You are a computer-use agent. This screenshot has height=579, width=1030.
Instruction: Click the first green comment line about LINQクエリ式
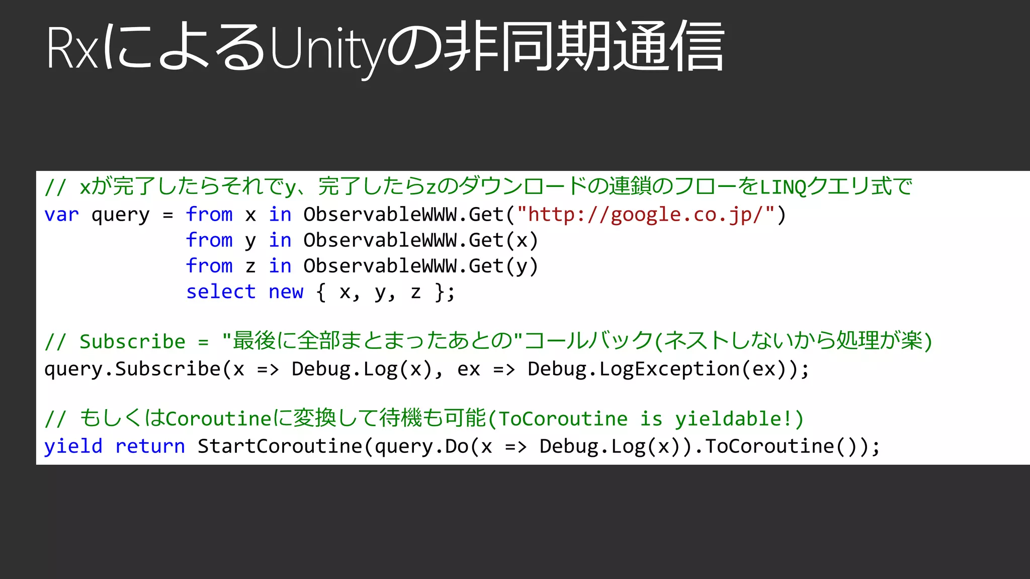[x=478, y=186]
